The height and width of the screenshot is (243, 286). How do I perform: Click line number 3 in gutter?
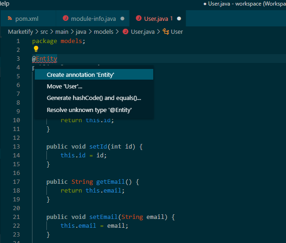point(18,59)
